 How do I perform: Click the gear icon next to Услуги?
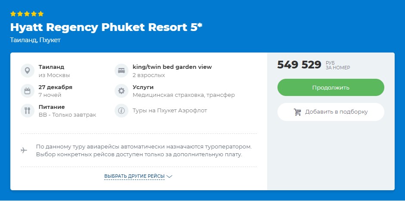(121, 90)
